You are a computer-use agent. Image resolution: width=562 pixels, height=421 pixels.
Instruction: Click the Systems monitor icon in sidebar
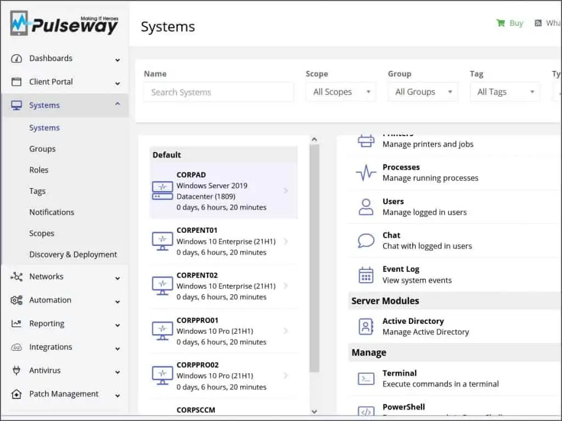[16, 105]
